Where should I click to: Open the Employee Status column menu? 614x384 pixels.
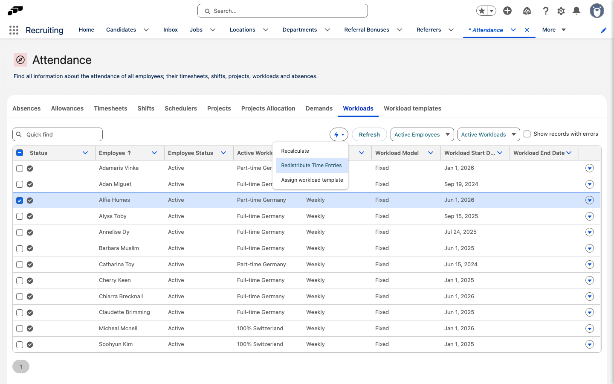[223, 153]
